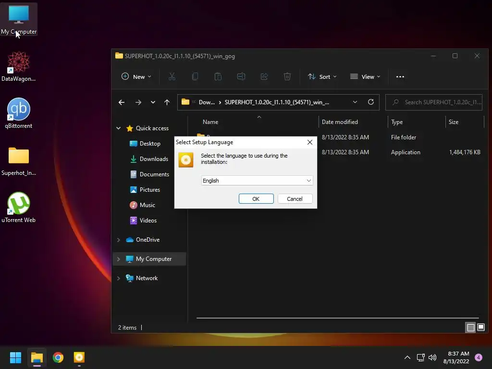Screen dimensions: 492x369
Task: Select uTorrent Web desktop shortcut
Action: tap(19, 208)
